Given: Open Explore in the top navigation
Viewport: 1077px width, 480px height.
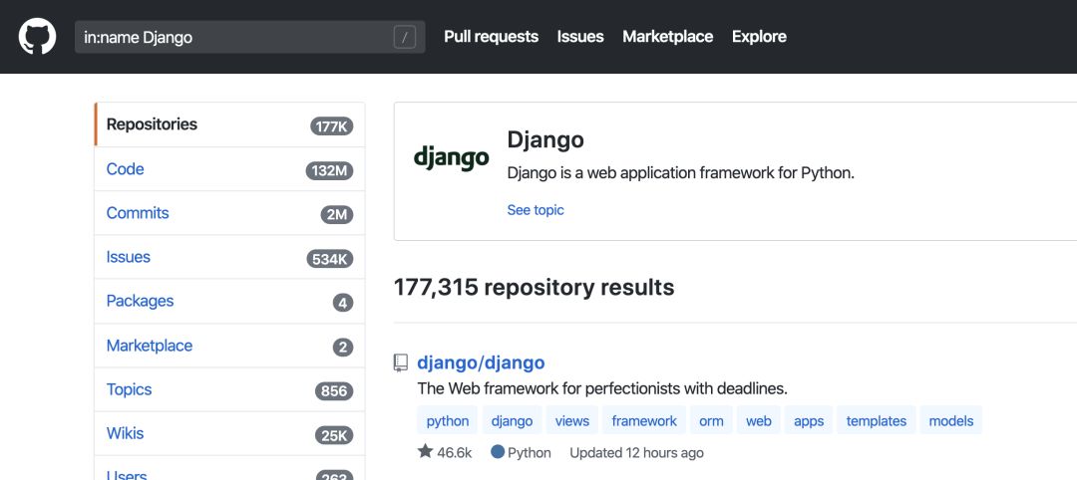Looking at the screenshot, I should pyautogui.click(x=759, y=36).
